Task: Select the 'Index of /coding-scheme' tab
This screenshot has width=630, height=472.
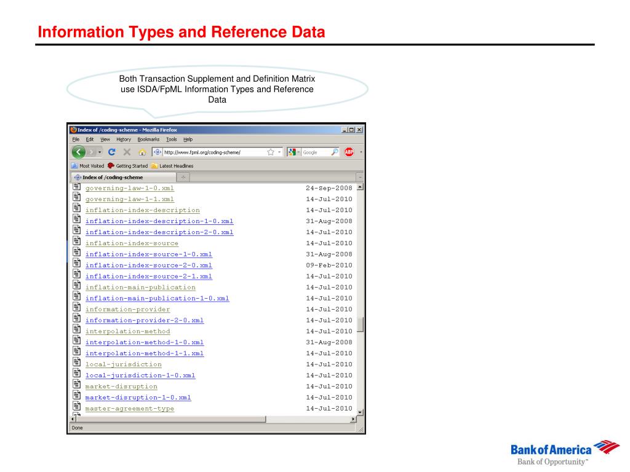Action: tap(123, 177)
